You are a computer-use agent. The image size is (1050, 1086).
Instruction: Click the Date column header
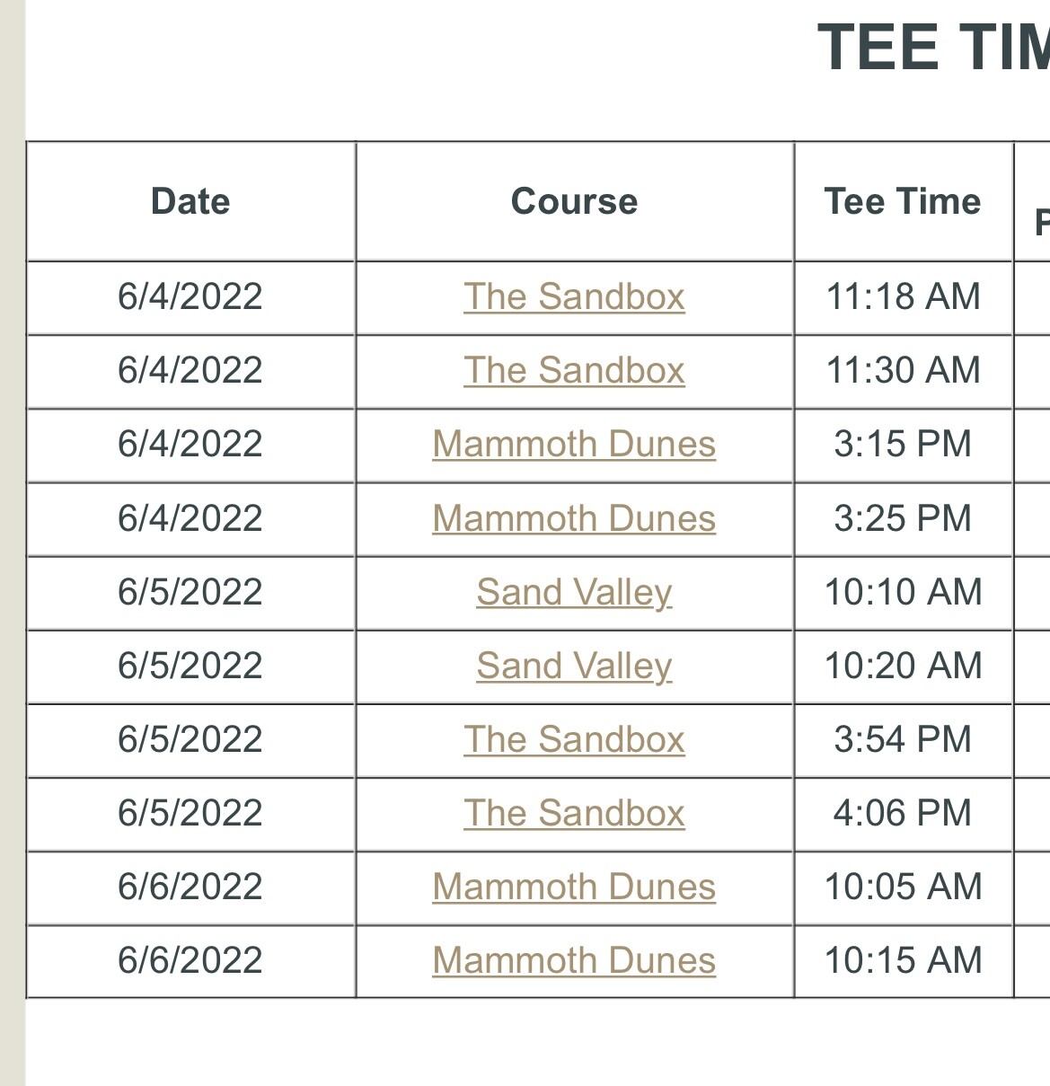click(190, 201)
